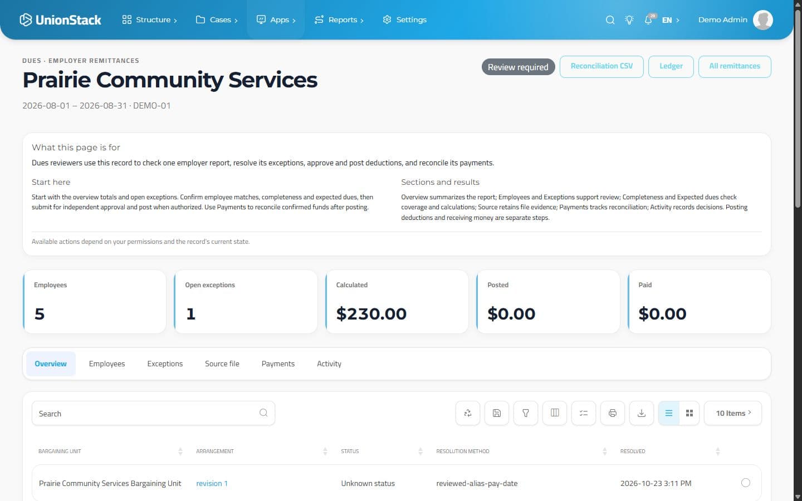Click the checklist selection icon
This screenshot has height=501, width=802.
tap(584, 413)
